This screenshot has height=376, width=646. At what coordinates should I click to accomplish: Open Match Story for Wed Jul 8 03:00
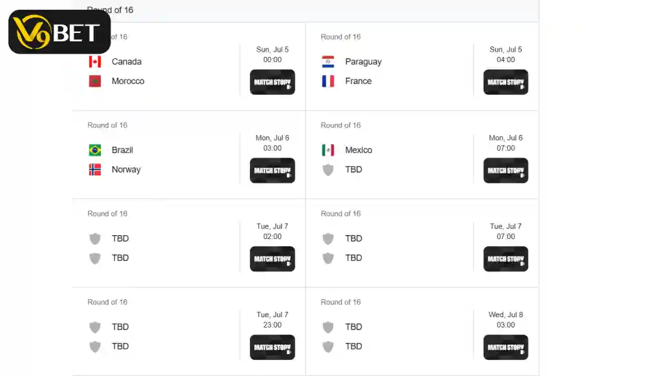(506, 347)
